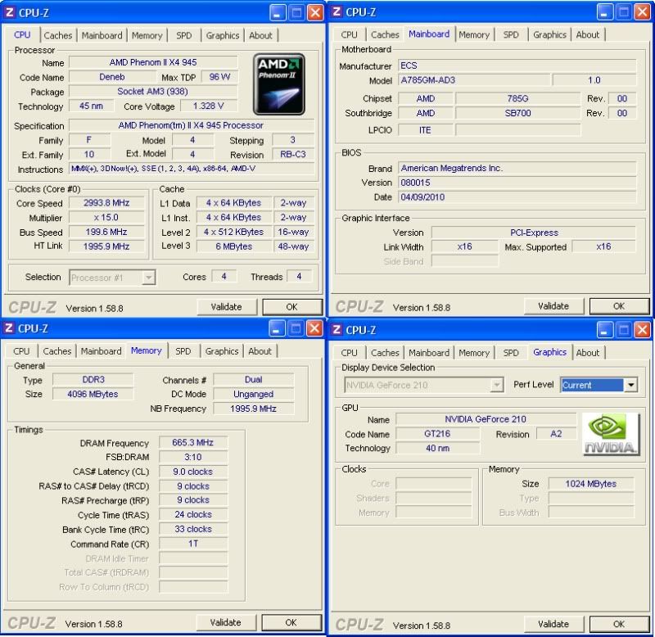The width and height of the screenshot is (655, 637).
Task: Close the CPU tab window
Action: click(315, 12)
